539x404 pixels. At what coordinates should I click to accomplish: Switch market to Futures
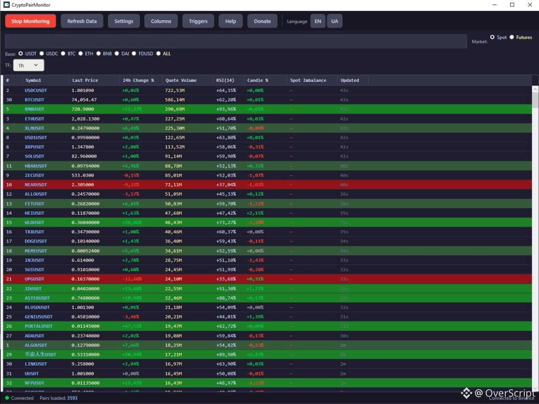tap(512, 37)
